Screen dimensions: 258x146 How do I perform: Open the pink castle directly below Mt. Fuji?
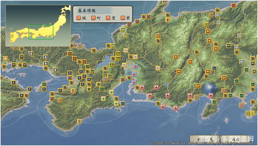(211, 95)
